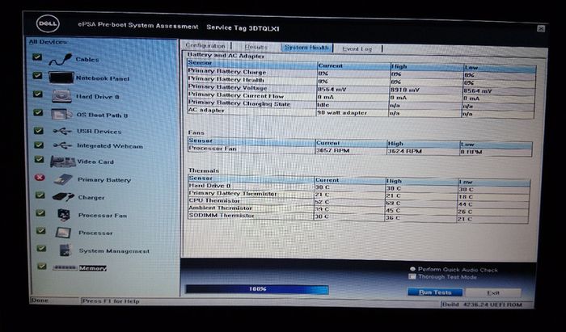The image size is (566, 332).
Task: Select the Charger adapter icon
Action: pyautogui.click(x=63, y=197)
